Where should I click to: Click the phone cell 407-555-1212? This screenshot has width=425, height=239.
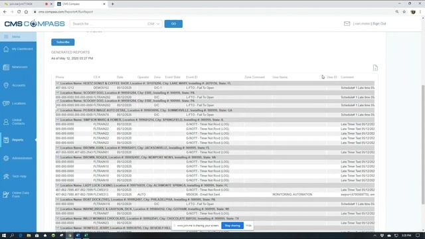(65, 88)
